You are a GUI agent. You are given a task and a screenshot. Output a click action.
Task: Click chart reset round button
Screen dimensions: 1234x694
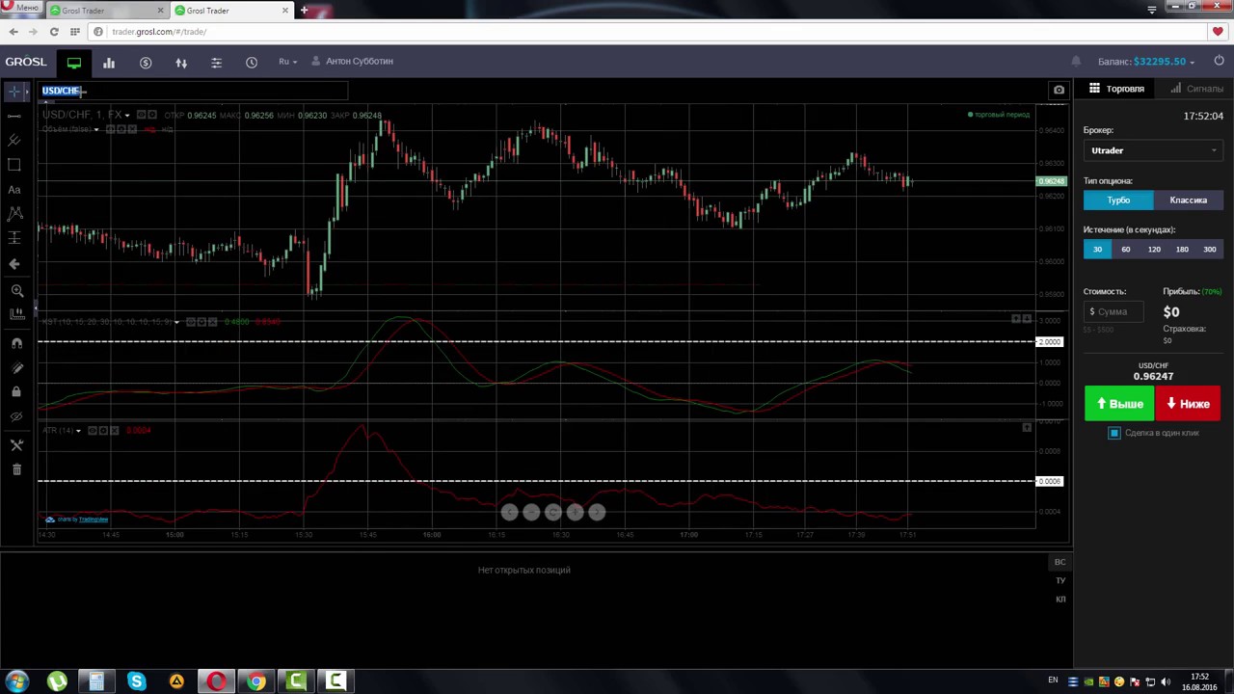(x=553, y=513)
